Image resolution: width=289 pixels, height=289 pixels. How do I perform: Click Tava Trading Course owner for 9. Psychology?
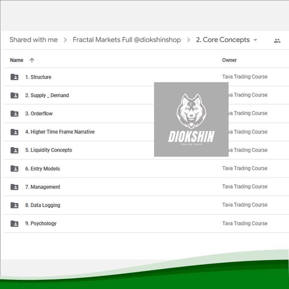pyautogui.click(x=245, y=224)
